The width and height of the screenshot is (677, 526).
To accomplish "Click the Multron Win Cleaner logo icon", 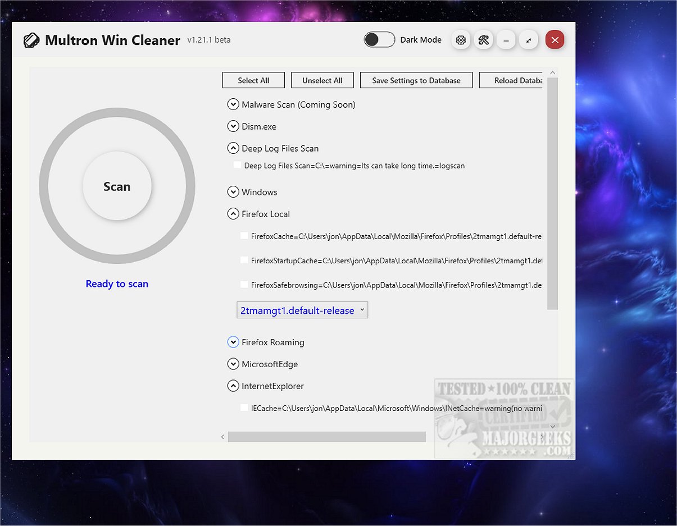I will coord(31,40).
